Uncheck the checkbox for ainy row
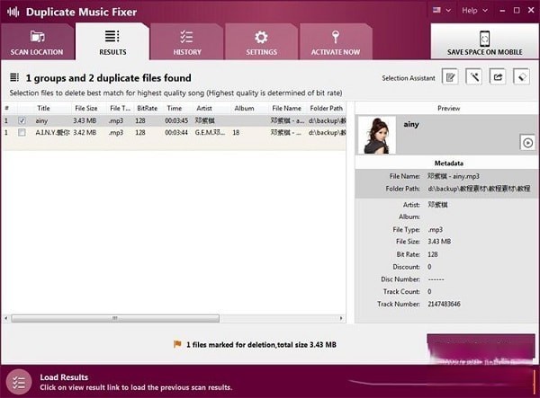540x398 pixels. point(22,120)
